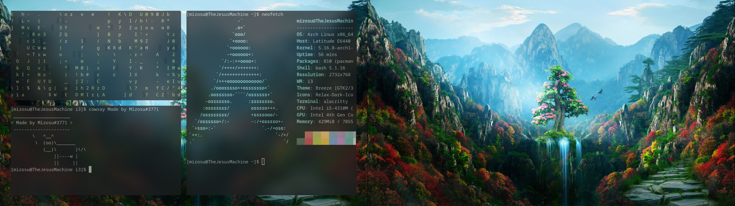Click the bottom-row purple neofetch color block

point(341,141)
